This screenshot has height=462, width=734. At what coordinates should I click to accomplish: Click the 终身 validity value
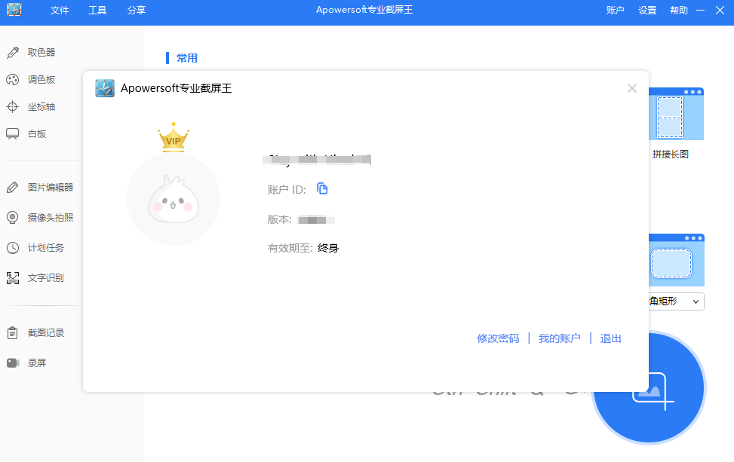(328, 248)
